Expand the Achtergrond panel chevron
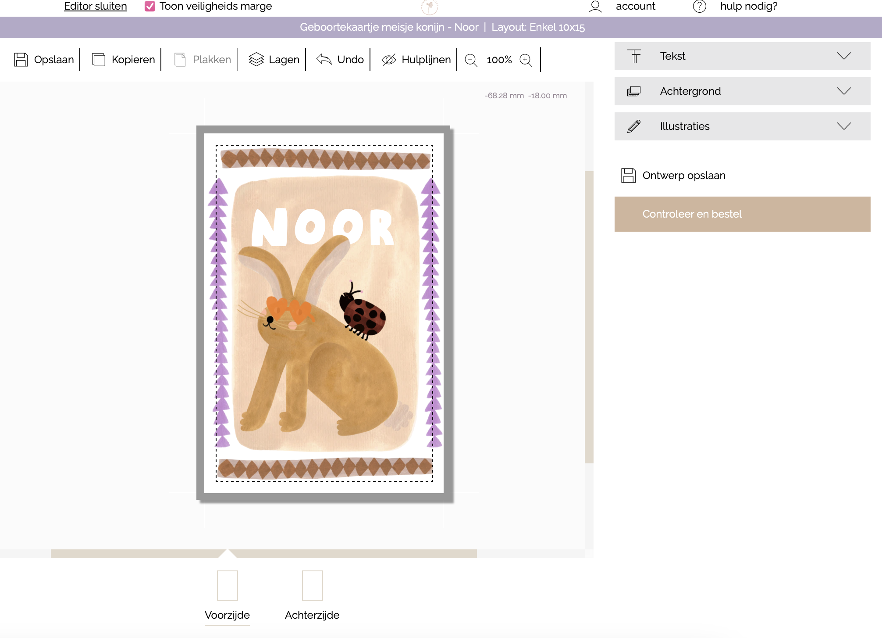This screenshot has height=638, width=882. tap(843, 91)
